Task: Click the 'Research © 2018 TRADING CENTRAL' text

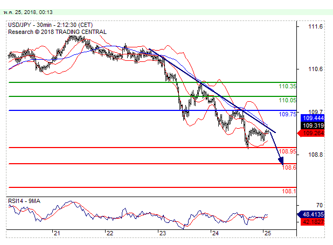Action: (x=57, y=32)
